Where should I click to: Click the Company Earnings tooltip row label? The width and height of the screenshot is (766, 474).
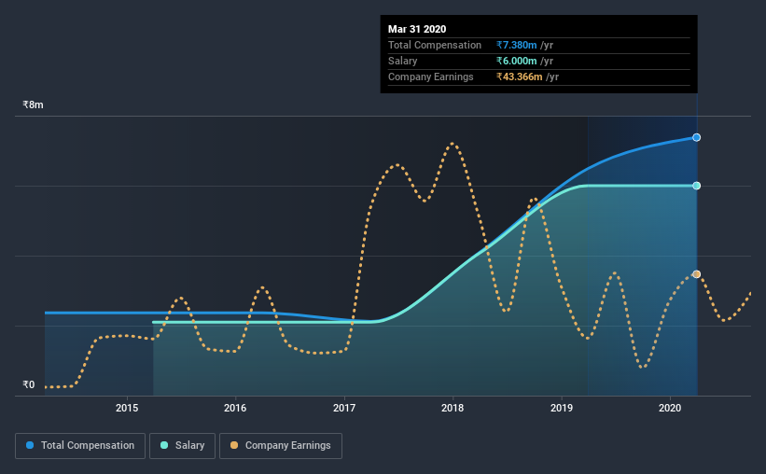pos(431,77)
